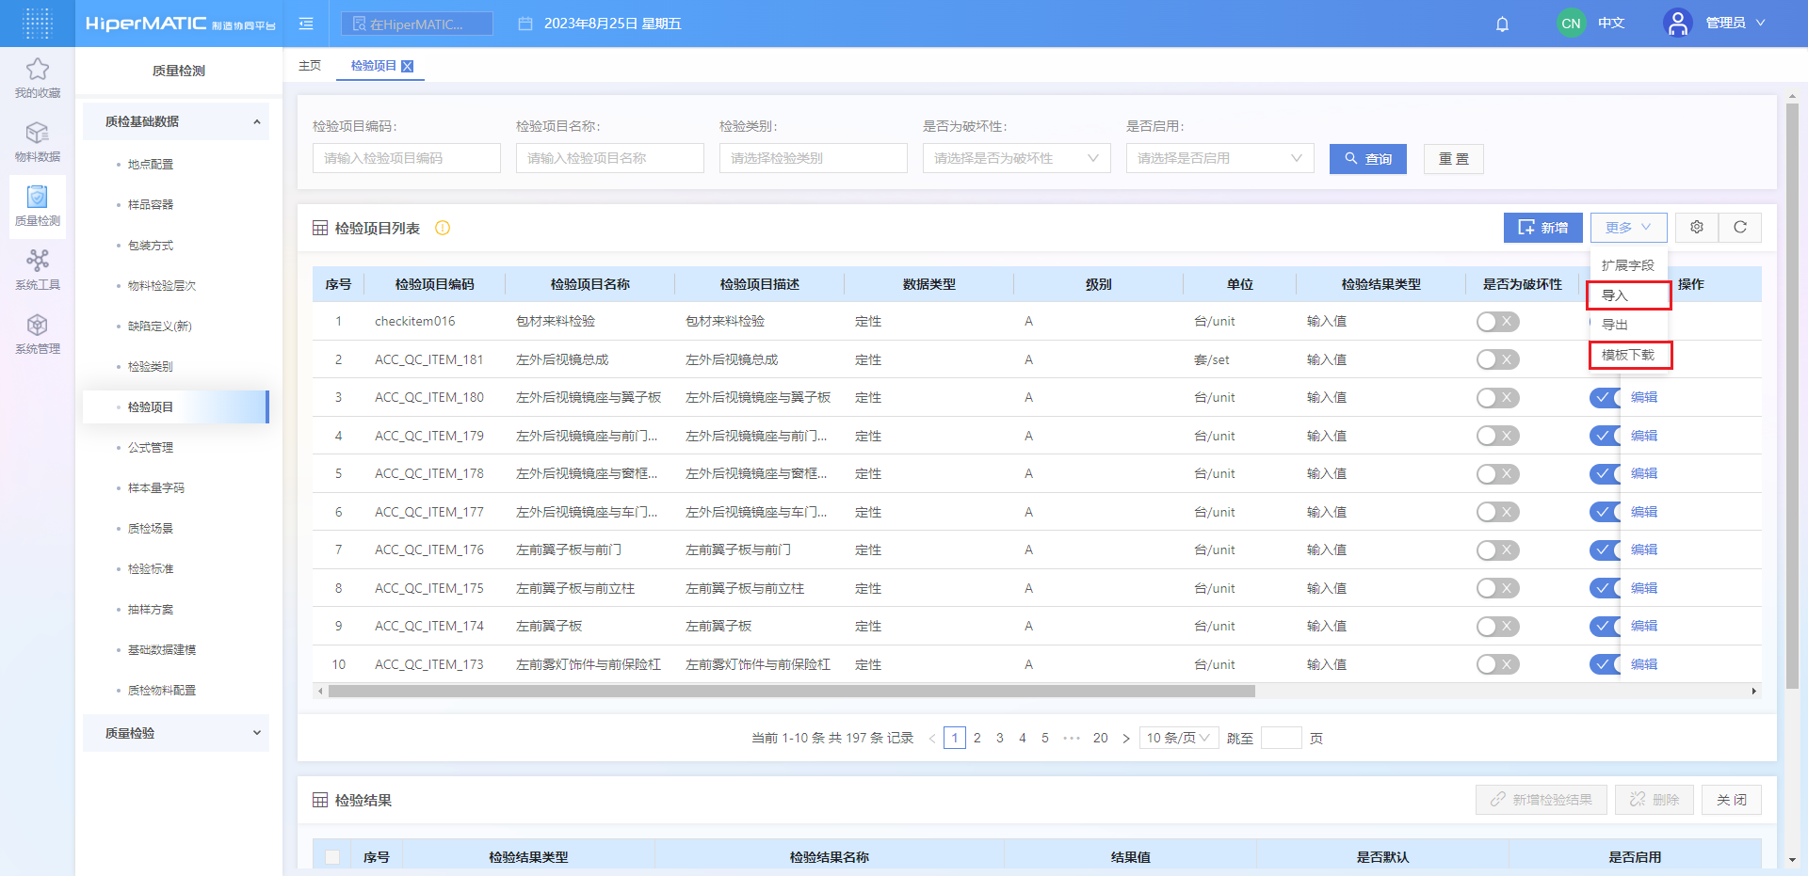Click horizontal scrollbar left arrow
The height and width of the screenshot is (876, 1808).
coord(320,691)
